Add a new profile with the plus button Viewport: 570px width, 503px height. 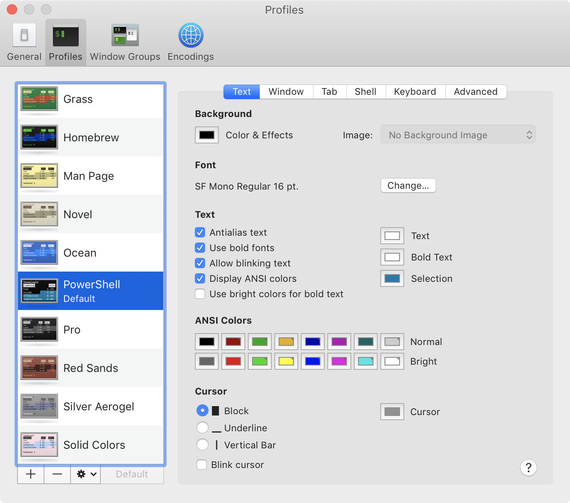pyautogui.click(x=31, y=474)
